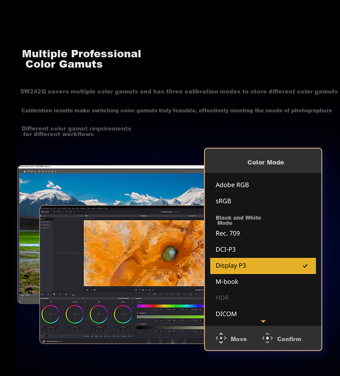The width and height of the screenshot is (340, 376).
Task: Toggle the Saturation qualifier enable dot
Action: 137,313
